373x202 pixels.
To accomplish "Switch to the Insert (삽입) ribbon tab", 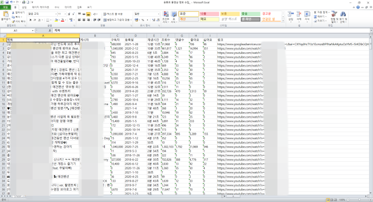I will click(x=24, y=7).
